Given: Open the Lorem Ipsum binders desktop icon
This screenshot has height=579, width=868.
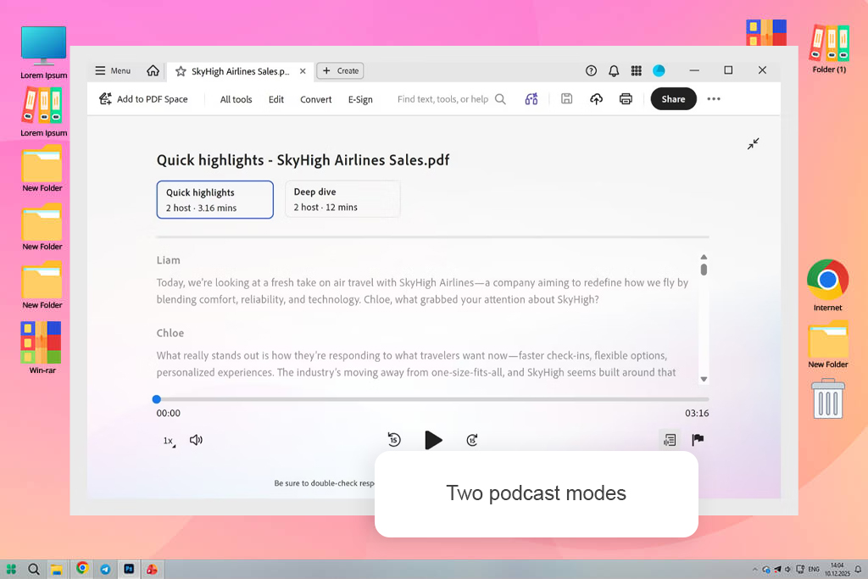Looking at the screenshot, I should (x=44, y=113).
